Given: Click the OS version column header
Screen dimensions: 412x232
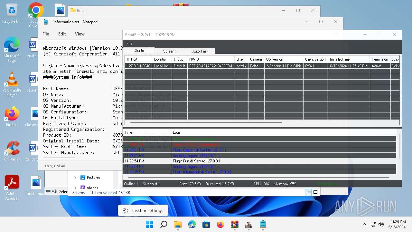Looking at the screenshot, I should coord(284,59).
